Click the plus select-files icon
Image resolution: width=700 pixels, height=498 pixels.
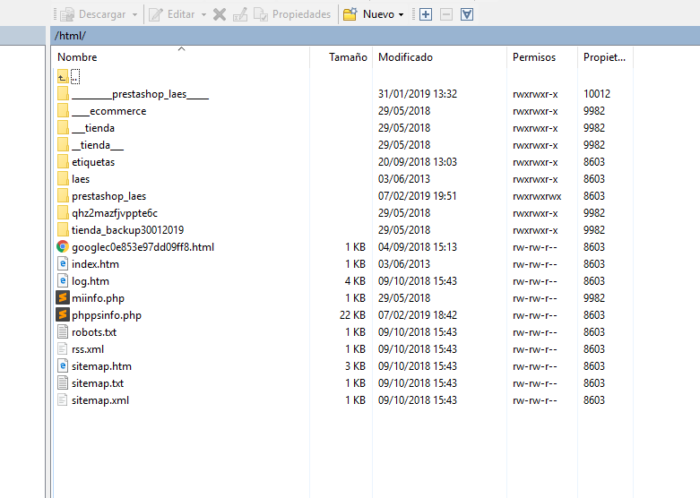pos(426,14)
